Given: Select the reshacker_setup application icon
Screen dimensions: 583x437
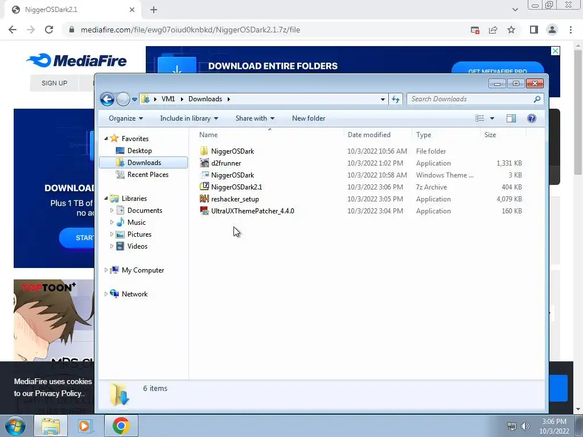Looking at the screenshot, I should point(204,199).
